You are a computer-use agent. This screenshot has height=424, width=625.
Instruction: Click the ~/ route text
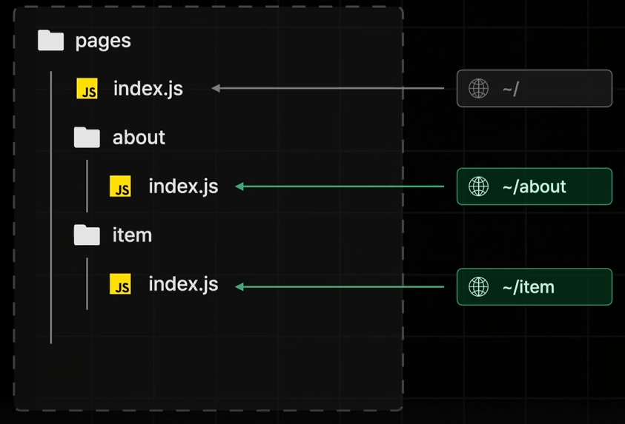pyautogui.click(x=511, y=89)
